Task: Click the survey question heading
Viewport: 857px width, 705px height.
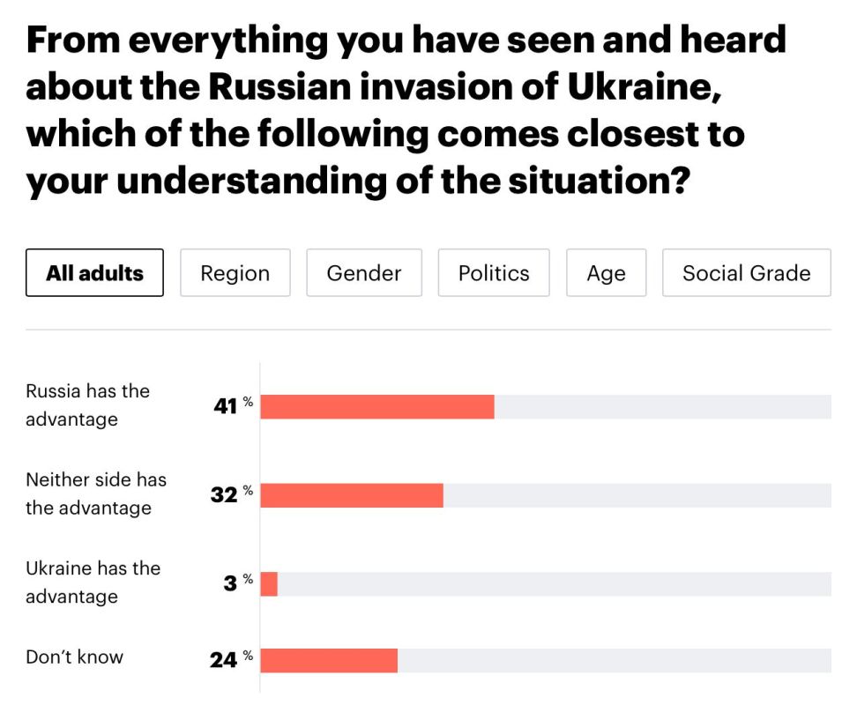Action: (406, 110)
